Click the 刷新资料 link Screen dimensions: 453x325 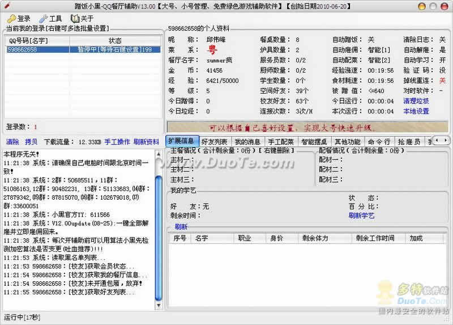pyautogui.click(x=146, y=142)
